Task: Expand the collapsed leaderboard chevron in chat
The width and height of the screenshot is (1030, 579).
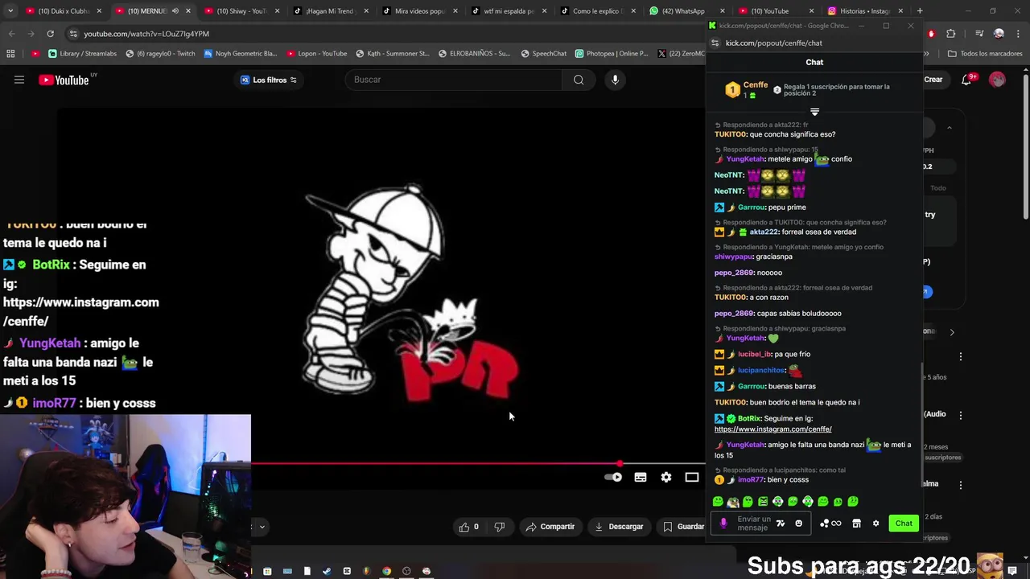Action: pyautogui.click(x=814, y=112)
